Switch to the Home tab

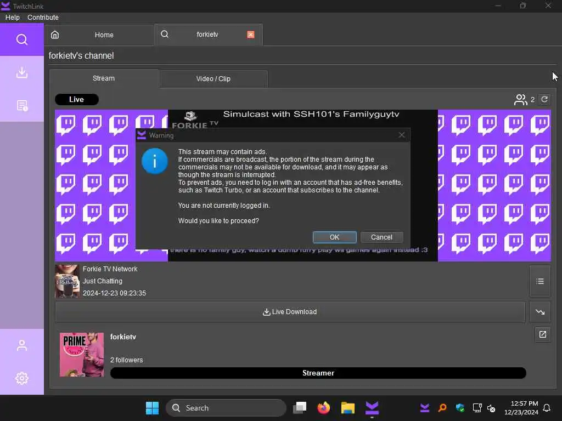99,35
